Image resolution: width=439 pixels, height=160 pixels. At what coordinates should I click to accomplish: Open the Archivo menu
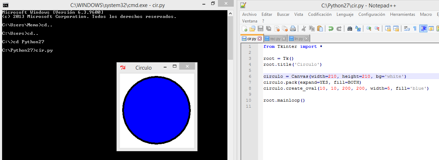(249, 14)
